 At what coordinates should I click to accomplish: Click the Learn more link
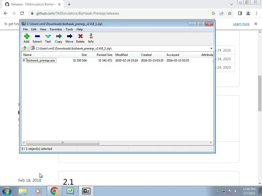pos(241,24)
